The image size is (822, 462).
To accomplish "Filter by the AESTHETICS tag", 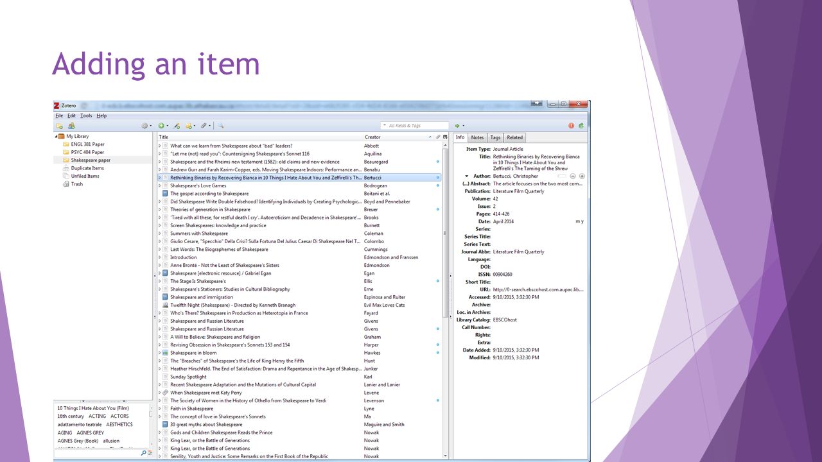I will [119, 425].
